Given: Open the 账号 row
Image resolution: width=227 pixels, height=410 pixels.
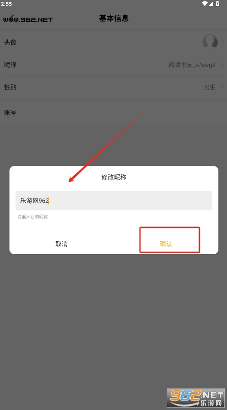Looking at the screenshot, I should click(x=114, y=113).
